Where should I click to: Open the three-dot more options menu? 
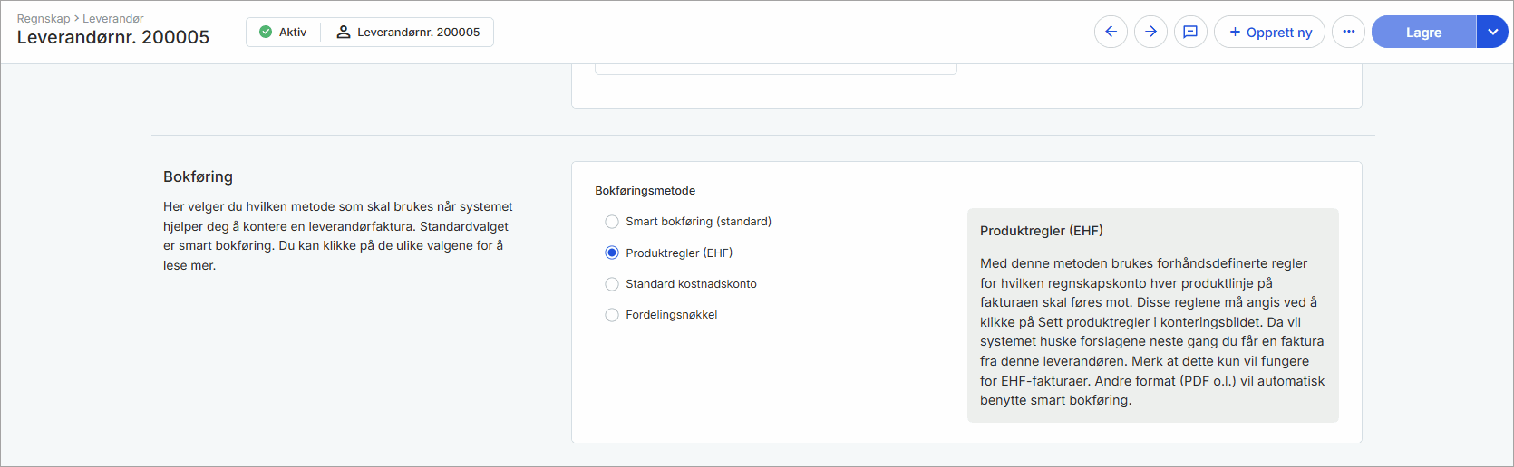1348,32
